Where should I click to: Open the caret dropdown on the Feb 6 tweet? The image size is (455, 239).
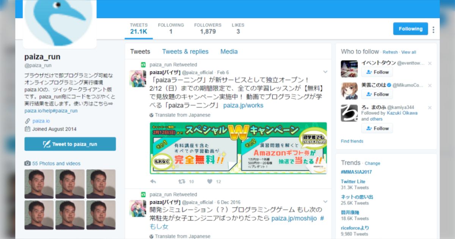pyautogui.click(x=325, y=71)
